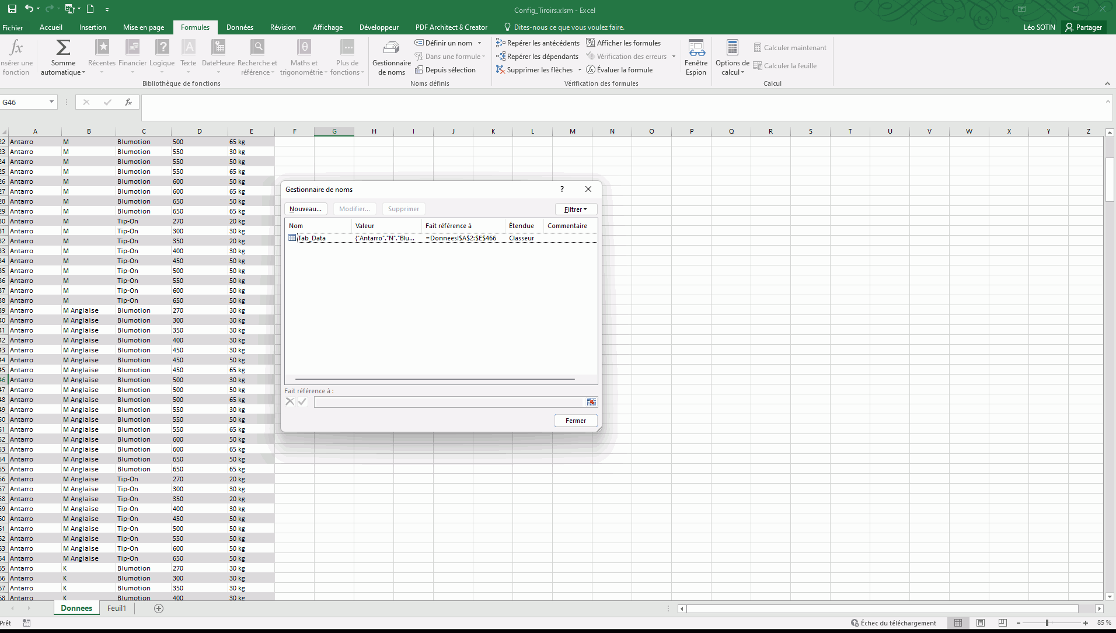The width and height of the screenshot is (1116, 633).
Task: Click the Somme automatique sigma icon
Action: click(63, 48)
